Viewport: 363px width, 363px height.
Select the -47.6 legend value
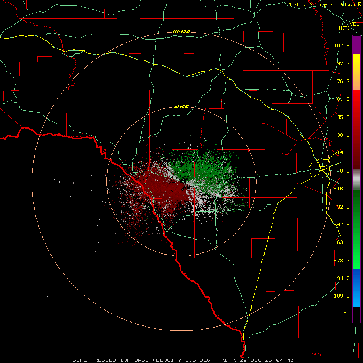click(342, 225)
